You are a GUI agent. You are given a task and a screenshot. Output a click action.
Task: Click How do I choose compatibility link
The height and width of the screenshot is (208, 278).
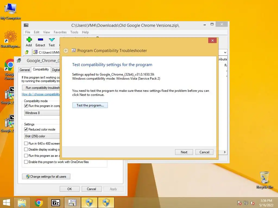41,94
